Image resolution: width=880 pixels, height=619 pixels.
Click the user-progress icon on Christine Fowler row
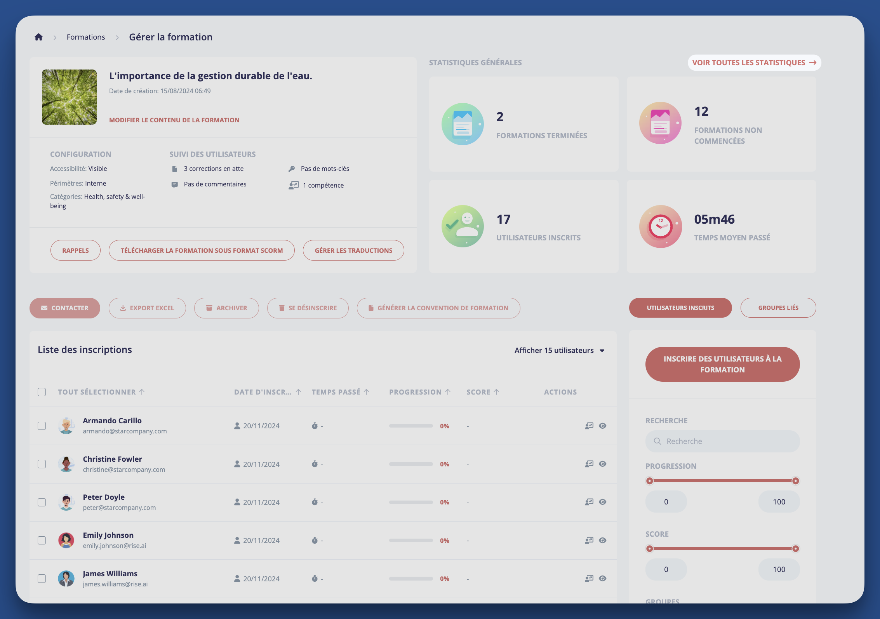click(x=589, y=463)
